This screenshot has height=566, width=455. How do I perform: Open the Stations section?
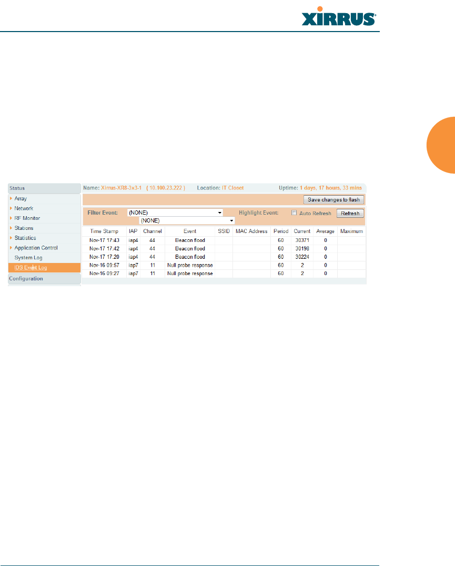pyautogui.click(x=24, y=228)
